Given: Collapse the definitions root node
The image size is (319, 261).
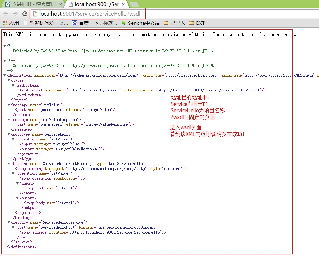Looking at the screenshot, I should (5, 75).
